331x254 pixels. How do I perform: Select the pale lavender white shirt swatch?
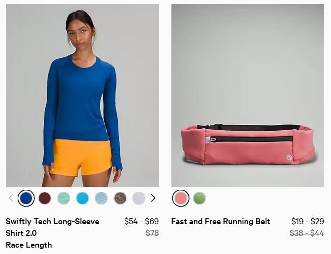pyautogui.click(x=138, y=198)
